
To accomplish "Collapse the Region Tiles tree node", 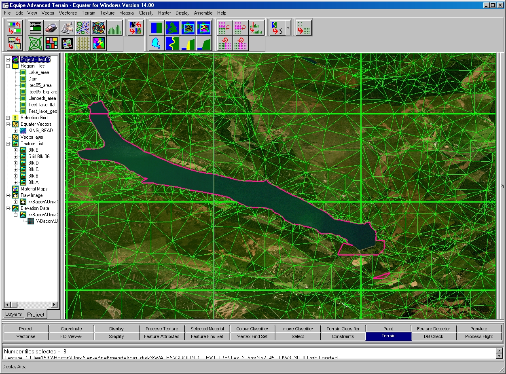I will click(8, 66).
